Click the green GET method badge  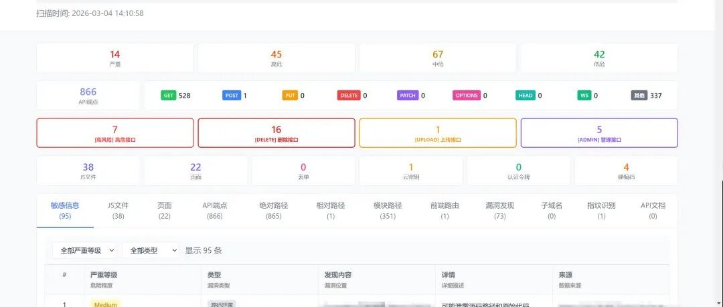pyautogui.click(x=168, y=96)
